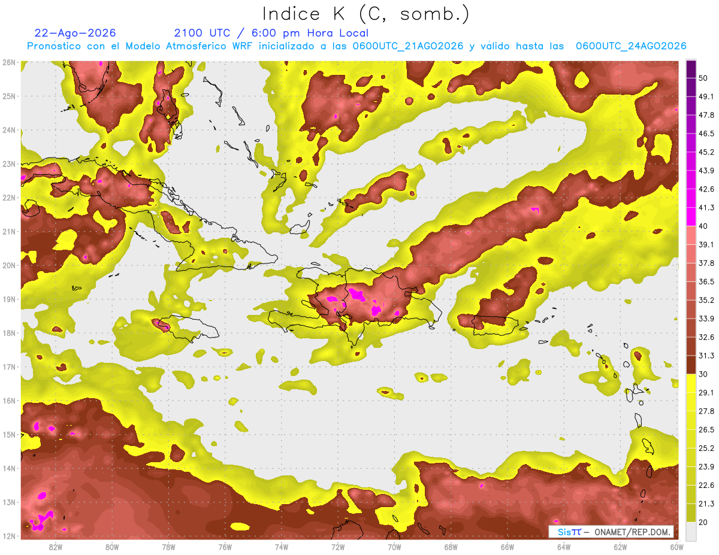Select the forecast date "22-Ago-2026"
The image size is (719, 555).
75,33
